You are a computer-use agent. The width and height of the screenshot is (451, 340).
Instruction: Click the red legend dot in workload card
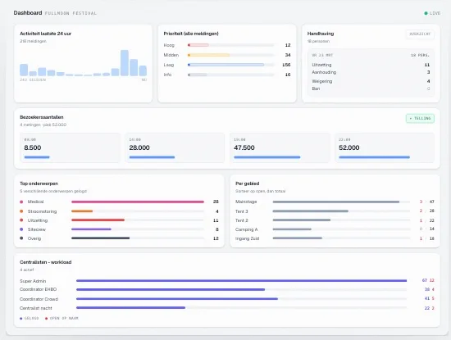(46, 319)
